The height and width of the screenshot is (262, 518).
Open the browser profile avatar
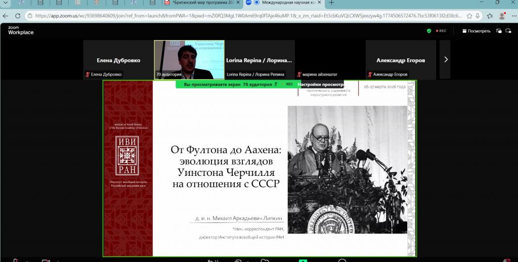502,16
